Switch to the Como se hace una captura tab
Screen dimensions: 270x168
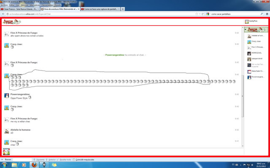(100, 9)
